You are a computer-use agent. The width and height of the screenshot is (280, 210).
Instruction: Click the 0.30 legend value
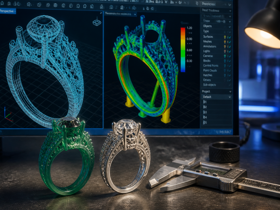[x=189, y=61]
